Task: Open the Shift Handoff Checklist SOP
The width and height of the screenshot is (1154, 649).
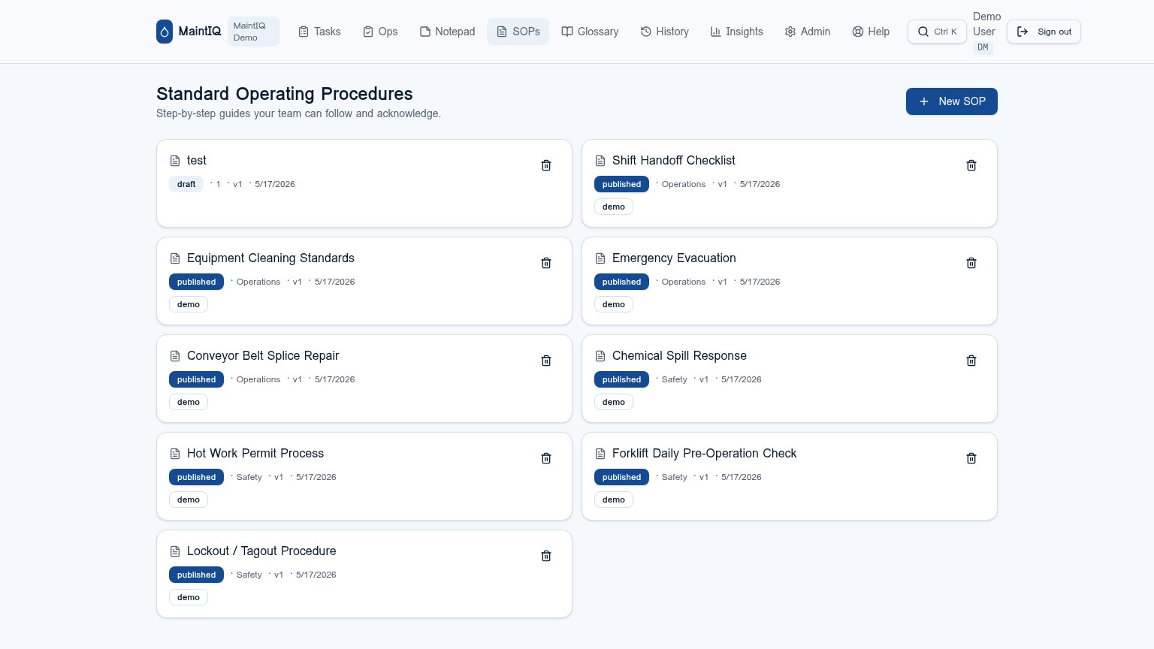Action: 673,161
